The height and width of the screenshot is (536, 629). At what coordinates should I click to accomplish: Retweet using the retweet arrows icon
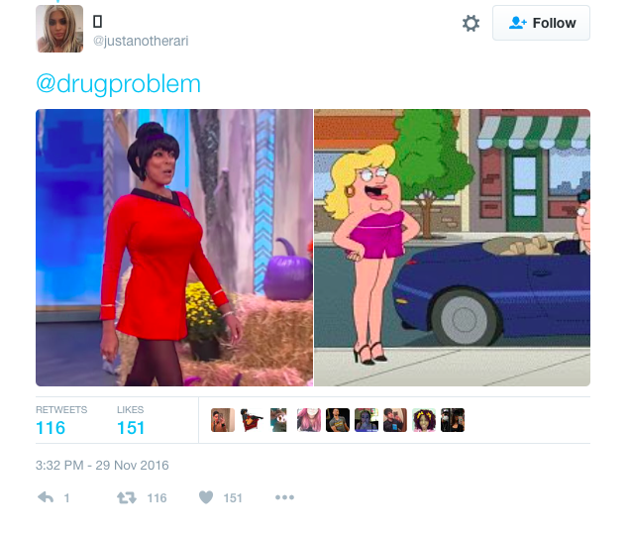[127, 498]
